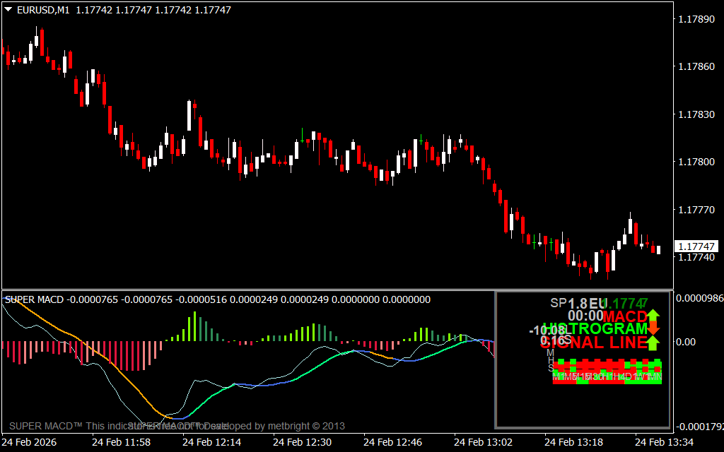724x452 pixels.
Task: Click the 24 Feb 2026 date label
Action: pyautogui.click(x=29, y=442)
